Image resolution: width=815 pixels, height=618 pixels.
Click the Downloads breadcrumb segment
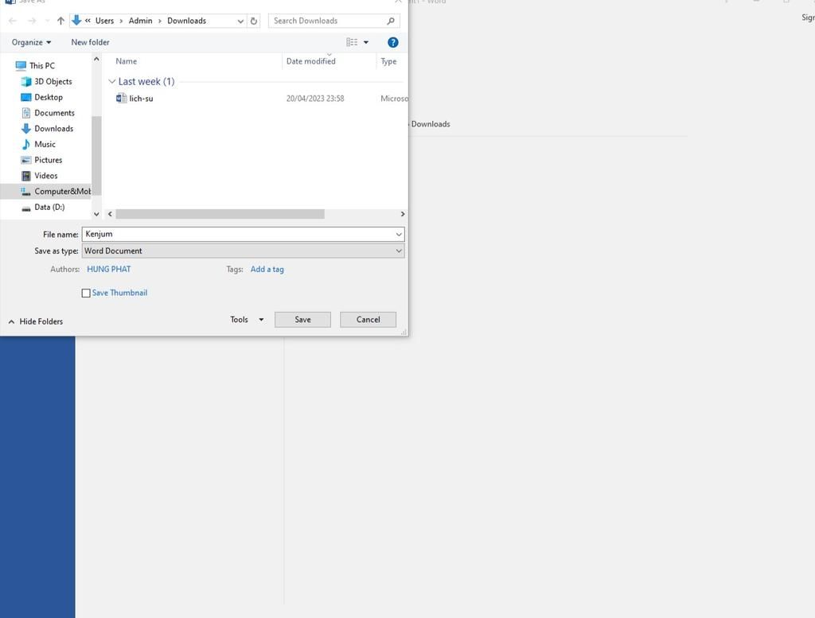(186, 21)
